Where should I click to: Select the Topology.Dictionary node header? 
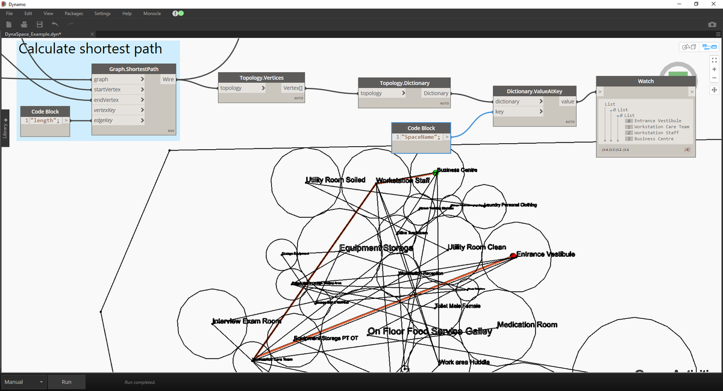point(404,83)
